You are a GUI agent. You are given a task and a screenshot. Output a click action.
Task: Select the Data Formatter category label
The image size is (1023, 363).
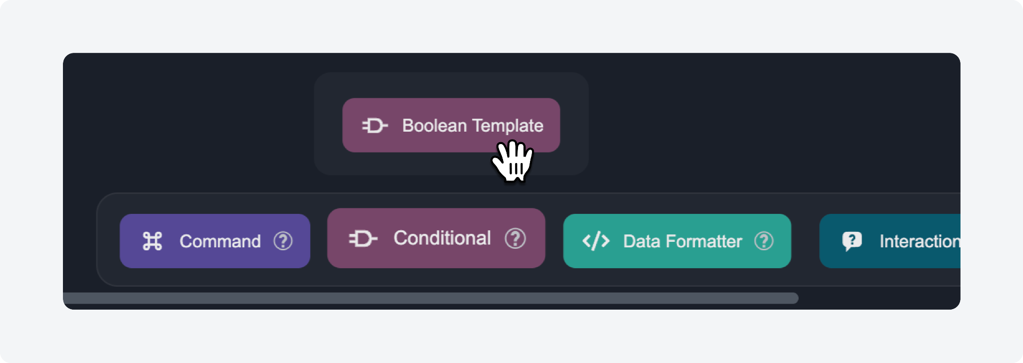(x=682, y=241)
